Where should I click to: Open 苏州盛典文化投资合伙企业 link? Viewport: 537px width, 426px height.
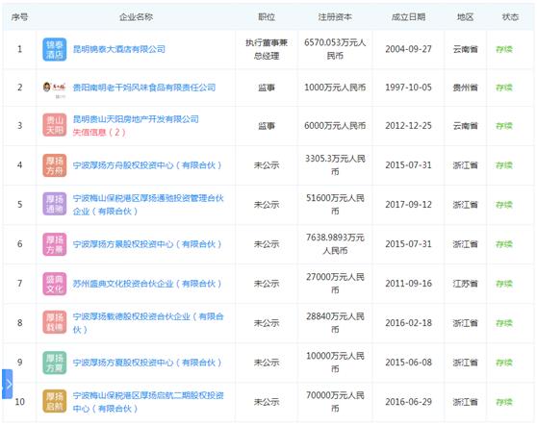(147, 284)
